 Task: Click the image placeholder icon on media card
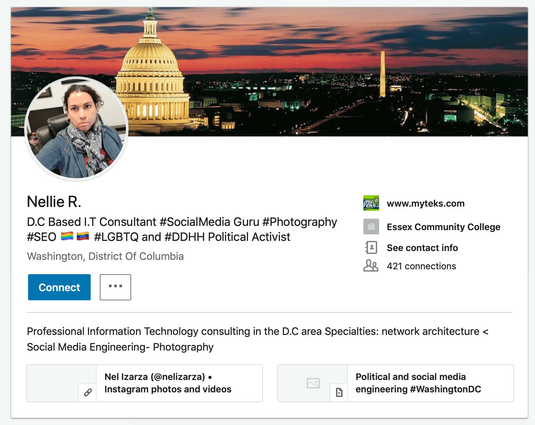(x=313, y=383)
